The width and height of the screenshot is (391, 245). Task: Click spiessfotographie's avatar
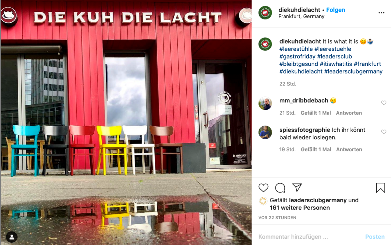click(x=265, y=132)
